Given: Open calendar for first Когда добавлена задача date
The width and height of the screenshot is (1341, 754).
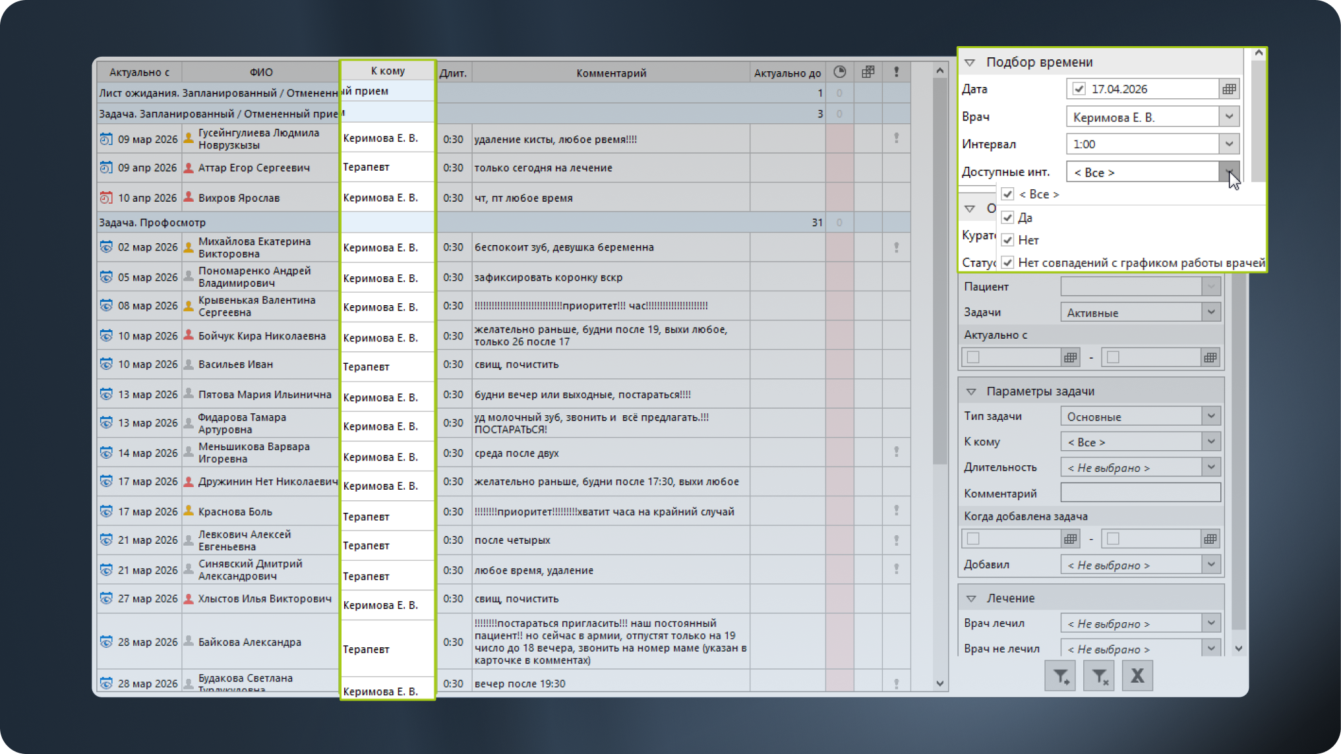Looking at the screenshot, I should click(1070, 539).
